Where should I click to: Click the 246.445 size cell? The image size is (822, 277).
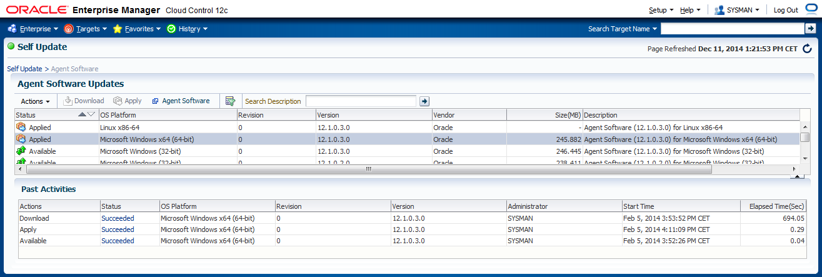click(x=544, y=151)
